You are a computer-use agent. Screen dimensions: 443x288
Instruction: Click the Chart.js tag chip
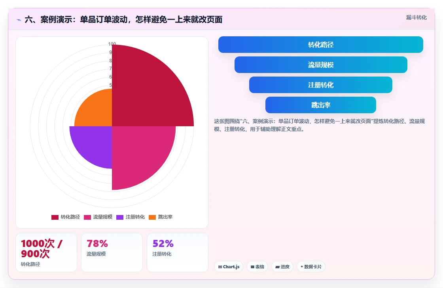click(x=229, y=267)
